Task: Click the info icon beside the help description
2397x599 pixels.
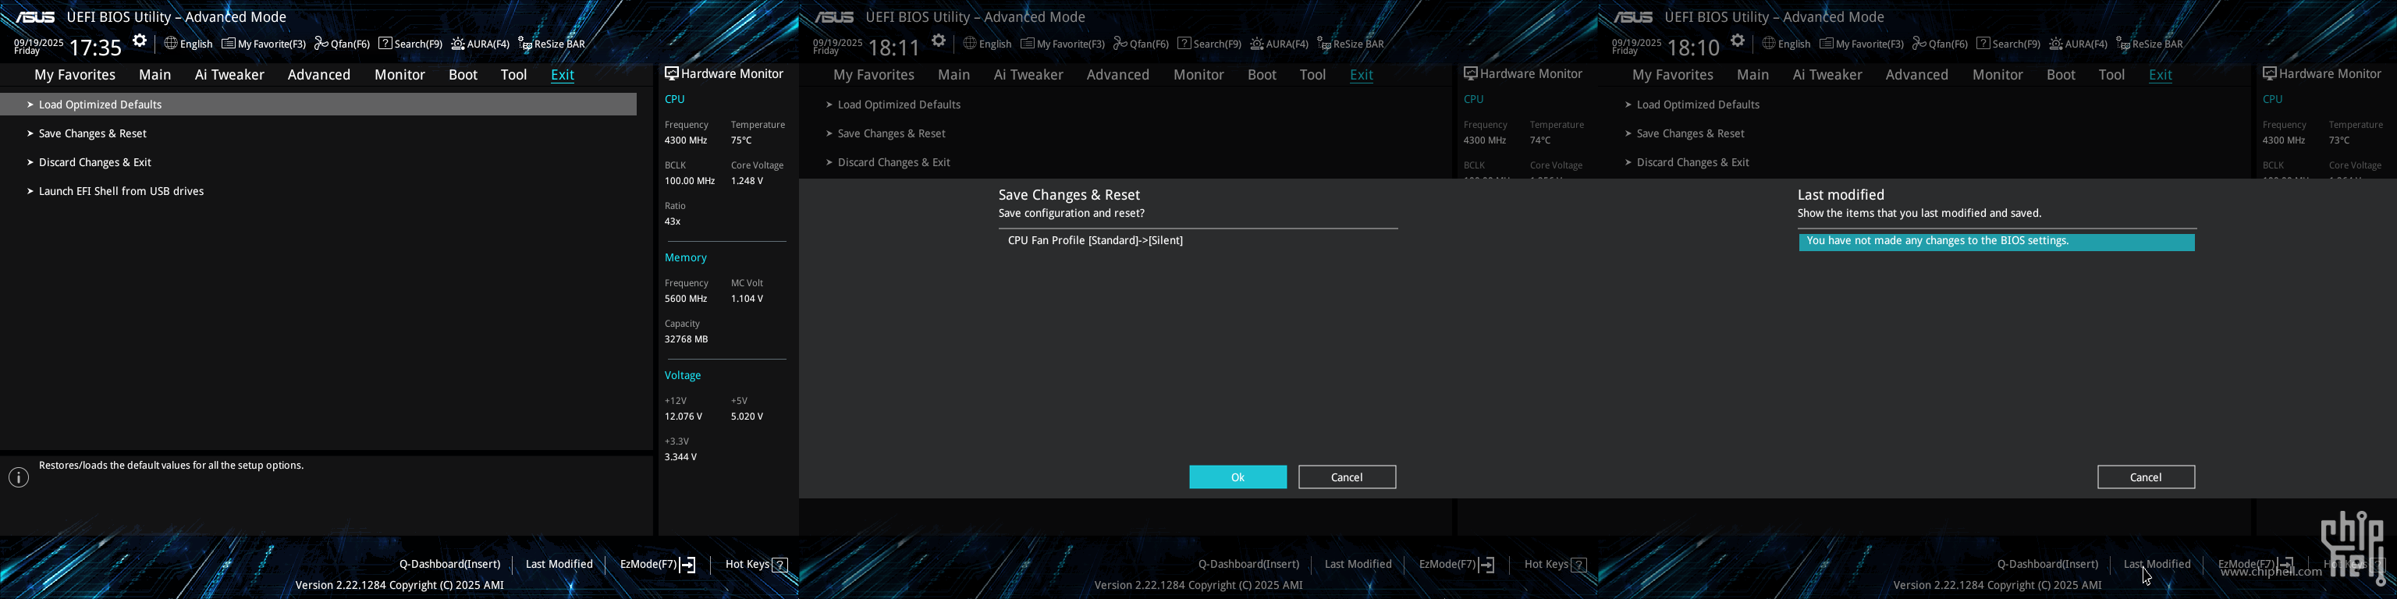Action: pyautogui.click(x=19, y=477)
